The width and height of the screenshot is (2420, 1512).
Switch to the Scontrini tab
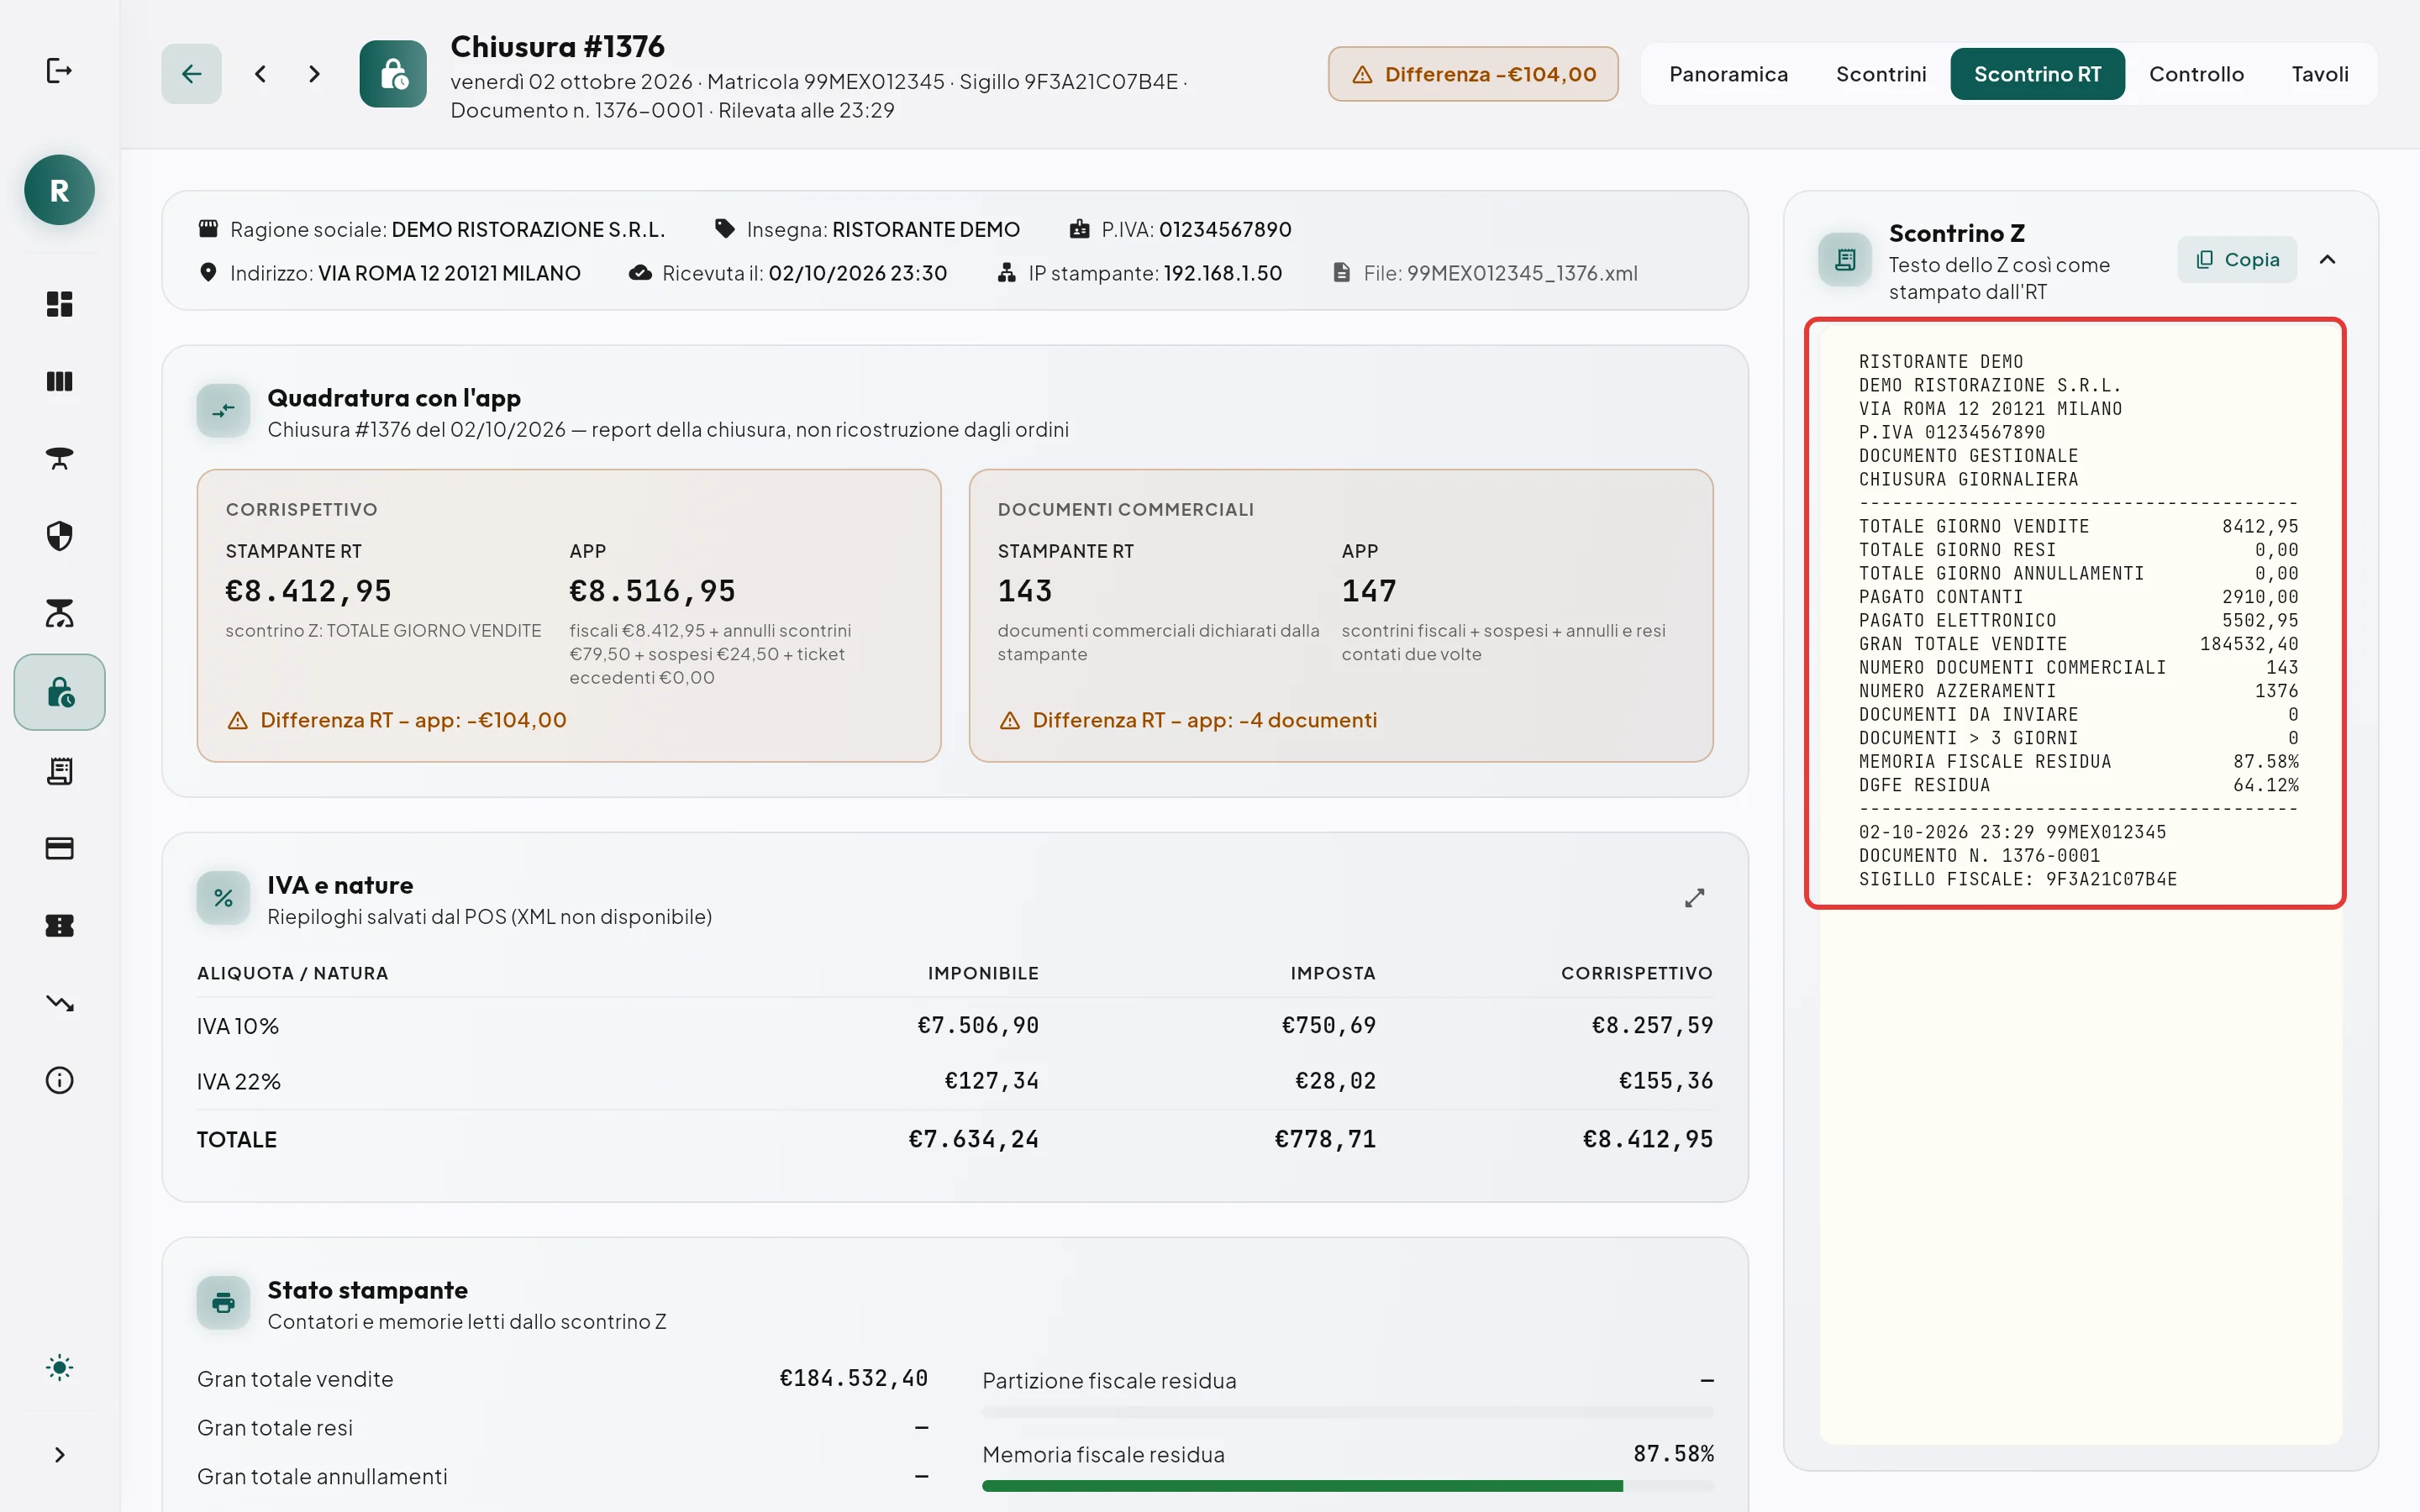pos(1880,74)
